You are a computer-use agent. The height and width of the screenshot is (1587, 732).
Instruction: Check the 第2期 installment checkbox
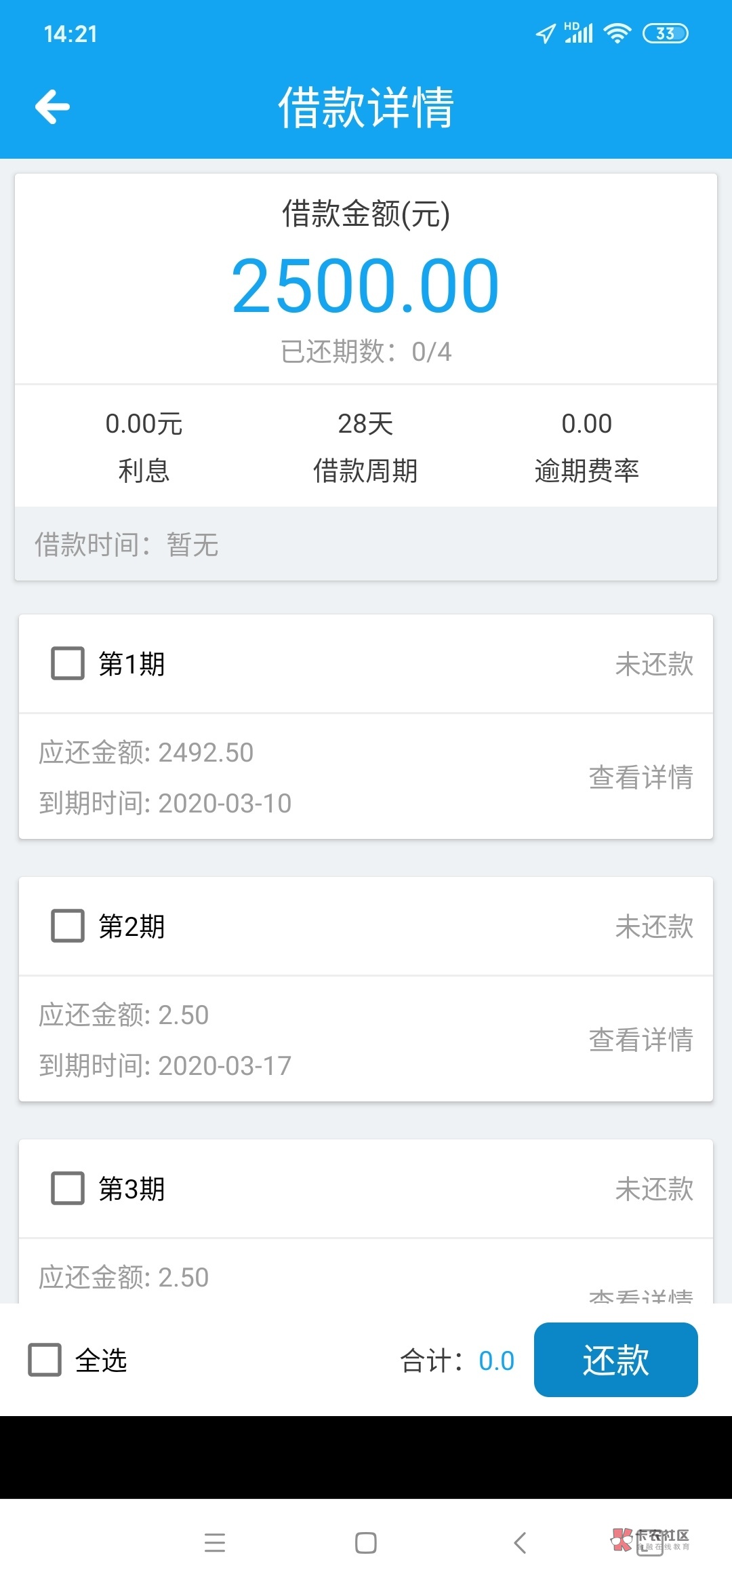tap(68, 926)
